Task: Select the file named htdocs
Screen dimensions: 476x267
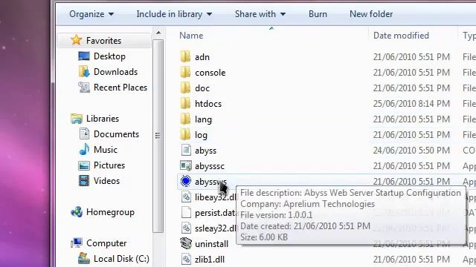Action: pyautogui.click(x=208, y=104)
